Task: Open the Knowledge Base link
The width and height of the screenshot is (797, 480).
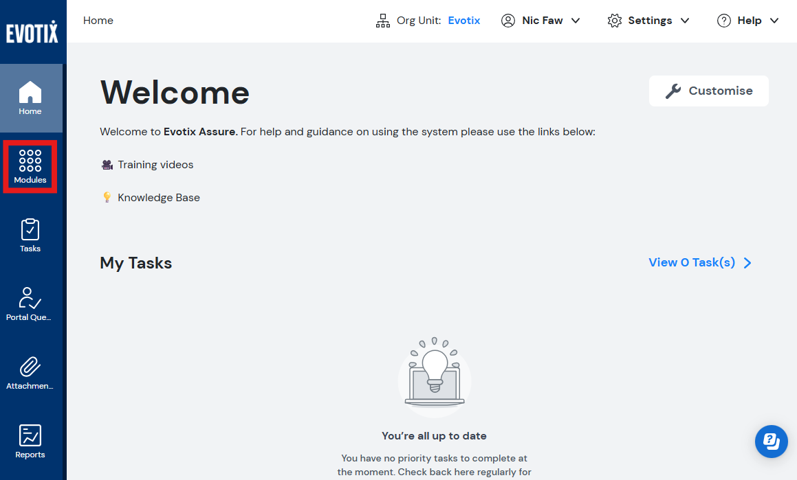Action: coord(159,197)
